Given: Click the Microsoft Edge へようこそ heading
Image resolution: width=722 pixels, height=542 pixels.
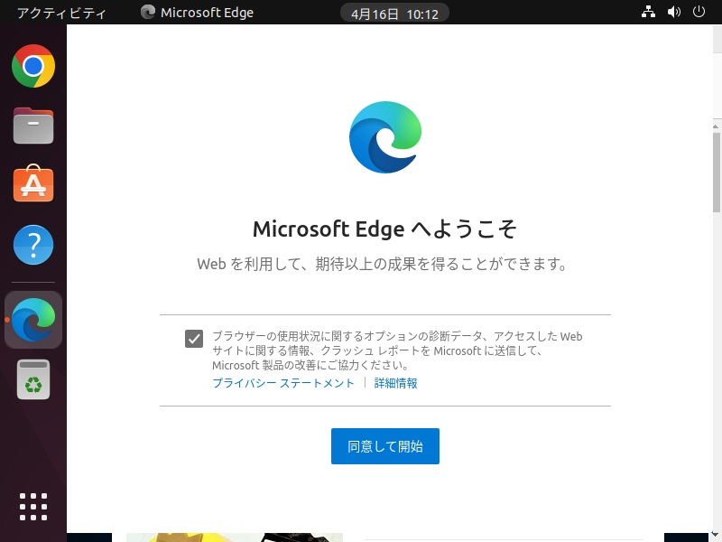Looking at the screenshot, I should [x=385, y=229].
